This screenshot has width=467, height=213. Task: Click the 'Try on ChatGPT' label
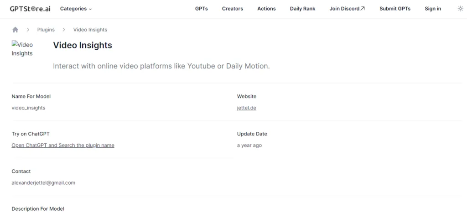click(31, 134)
